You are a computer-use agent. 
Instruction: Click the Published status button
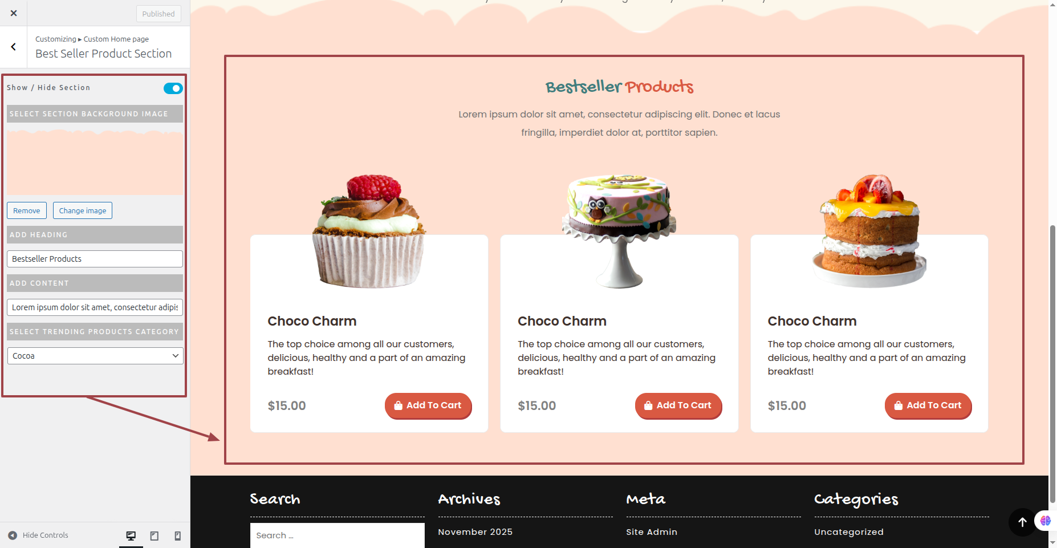(x=158, y=14)
